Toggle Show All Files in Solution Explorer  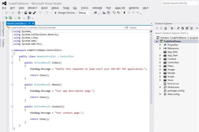point(191,28)
